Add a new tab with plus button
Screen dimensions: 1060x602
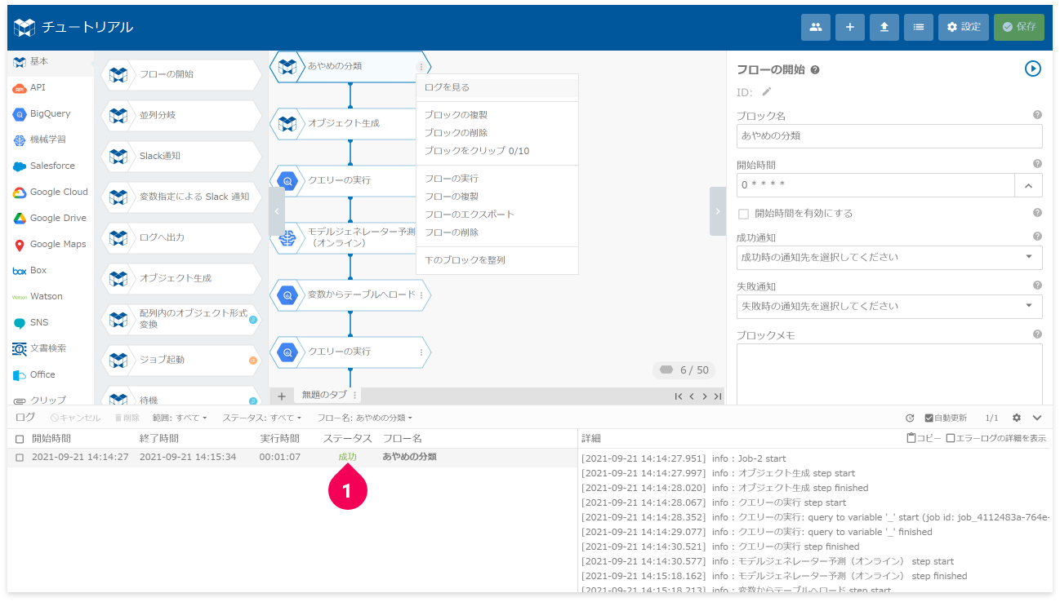coord(282,396)
